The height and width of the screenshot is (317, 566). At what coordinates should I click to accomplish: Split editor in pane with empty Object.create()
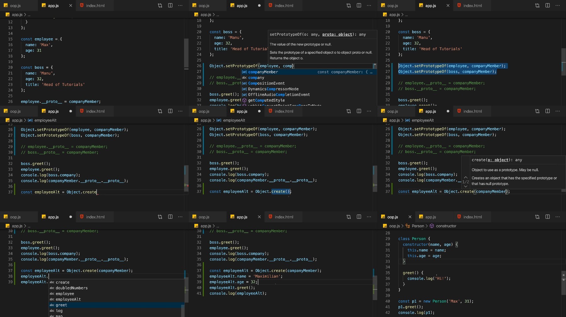(359, 111)
